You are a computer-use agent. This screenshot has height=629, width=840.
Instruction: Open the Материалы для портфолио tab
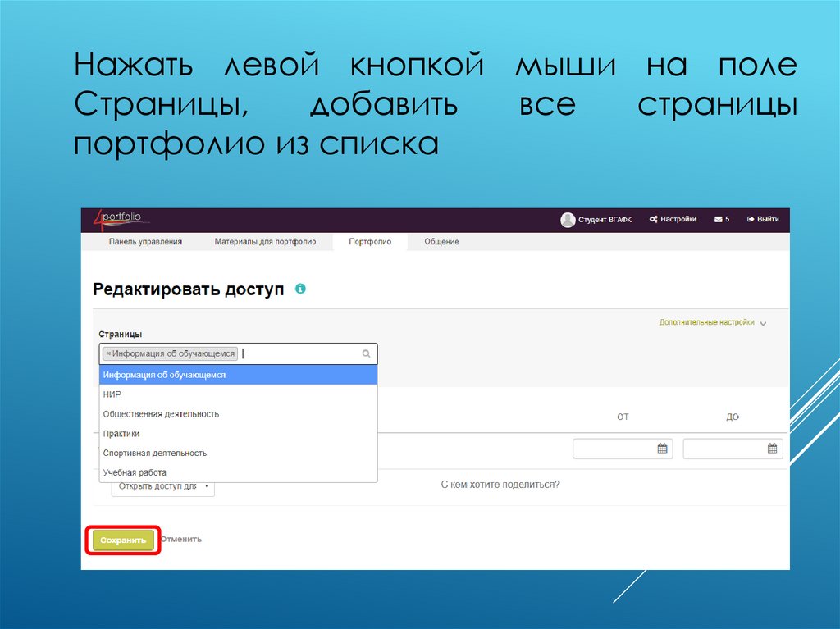coord(265,242)
